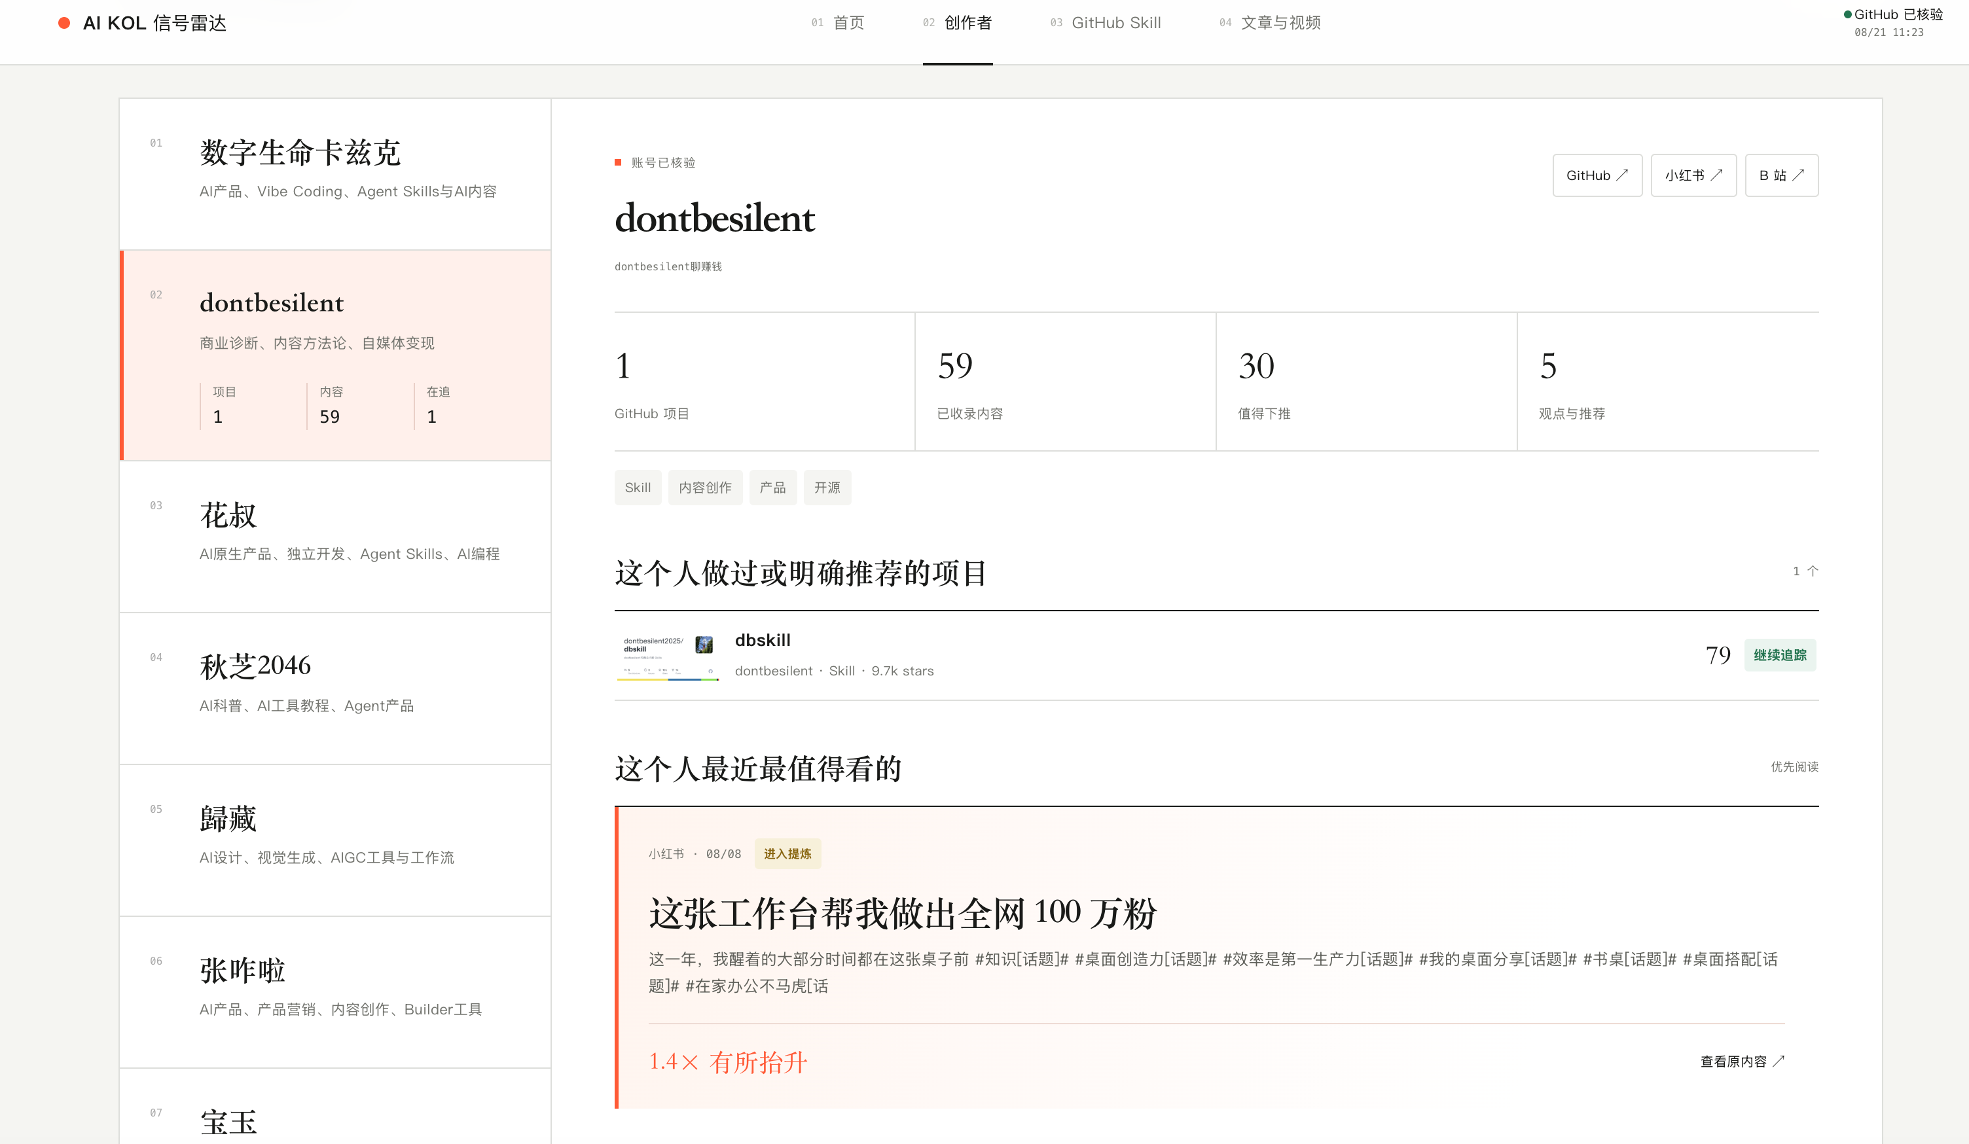Click the 观点与推荐 stat showing 5
Viewport: 1969px width, 1144px height.
click(1668, 382)
